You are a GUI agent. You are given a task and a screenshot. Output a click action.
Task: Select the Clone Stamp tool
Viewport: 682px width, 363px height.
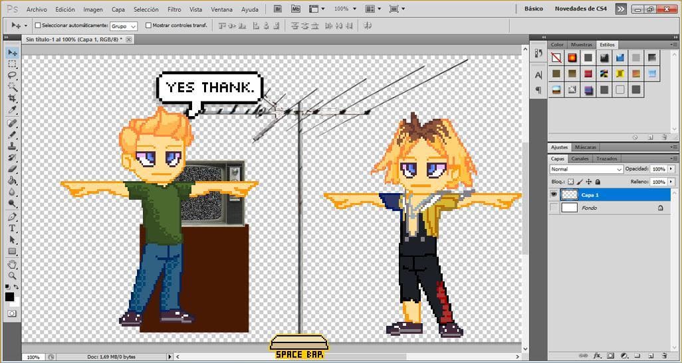tap(12, 147)
